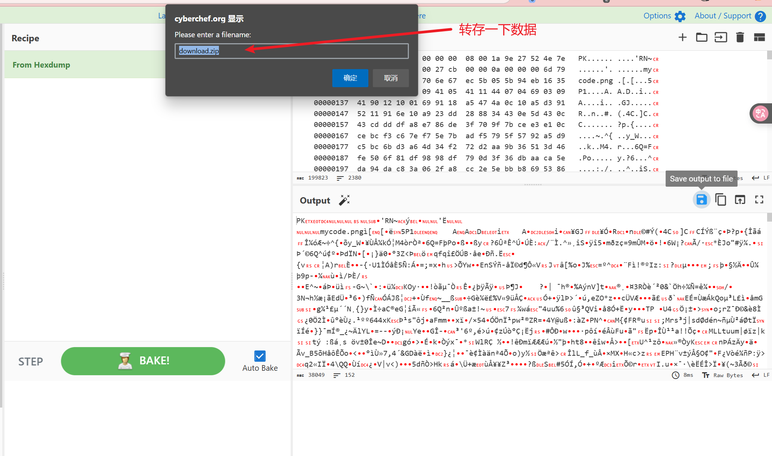Click the 8ms bake time text
Image resolution: width=772 pixels, height=456 pixels.
click(688, 375)
